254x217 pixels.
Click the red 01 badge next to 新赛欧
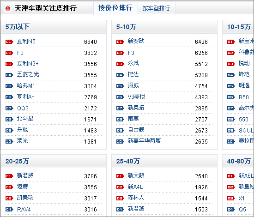click(x=120, y=42)
